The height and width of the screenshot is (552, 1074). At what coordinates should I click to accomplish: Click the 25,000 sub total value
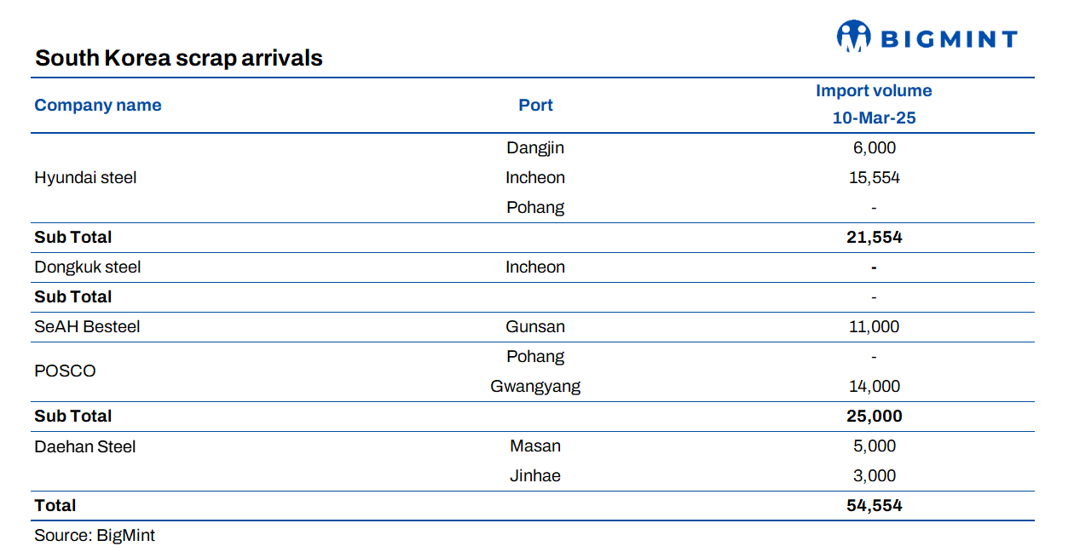(x=874, y=417)
